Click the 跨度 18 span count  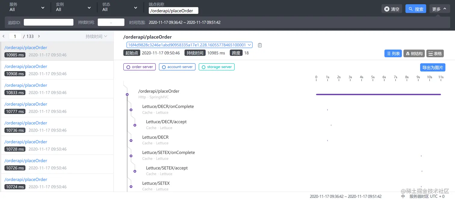coord(240,53)
